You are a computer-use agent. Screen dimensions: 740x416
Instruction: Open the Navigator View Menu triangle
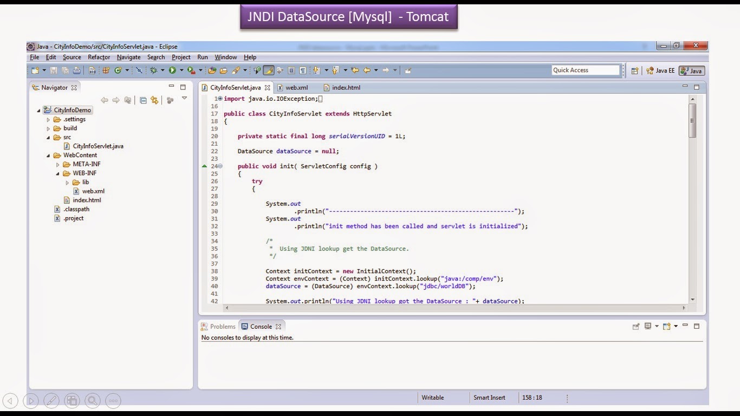[x=184, y=99]
